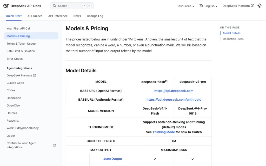Open the API Guides tab
Screen dimensions: 266x166
pos(35,16)
